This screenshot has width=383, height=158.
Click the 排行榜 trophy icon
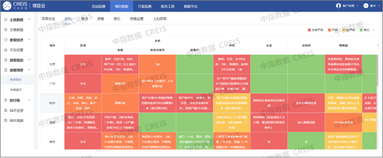(x=6, y=100)
